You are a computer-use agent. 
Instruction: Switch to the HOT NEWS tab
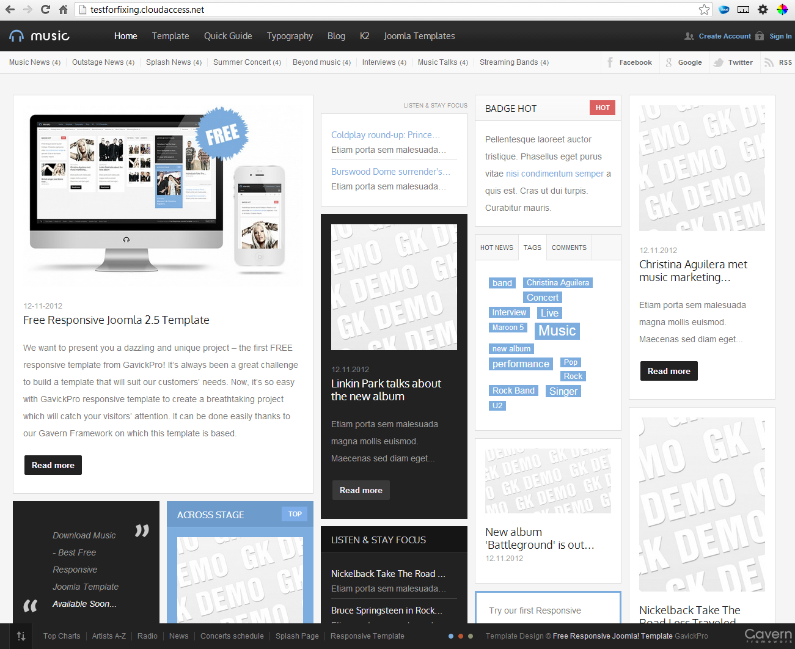(x=497, y=248)
